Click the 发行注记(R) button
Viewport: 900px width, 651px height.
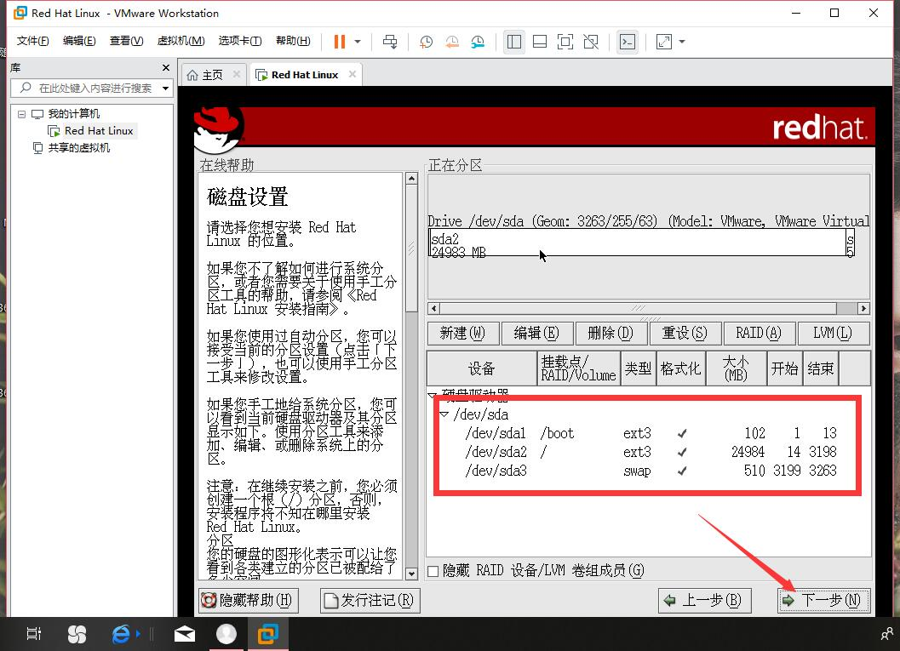tap(370, 601)
